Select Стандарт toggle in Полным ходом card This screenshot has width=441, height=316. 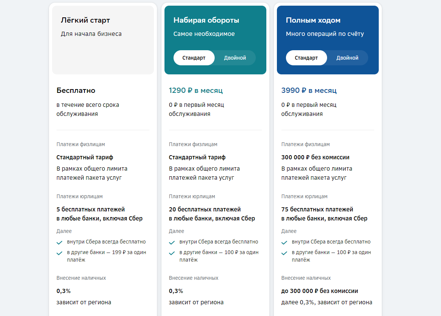click(306, 58)
